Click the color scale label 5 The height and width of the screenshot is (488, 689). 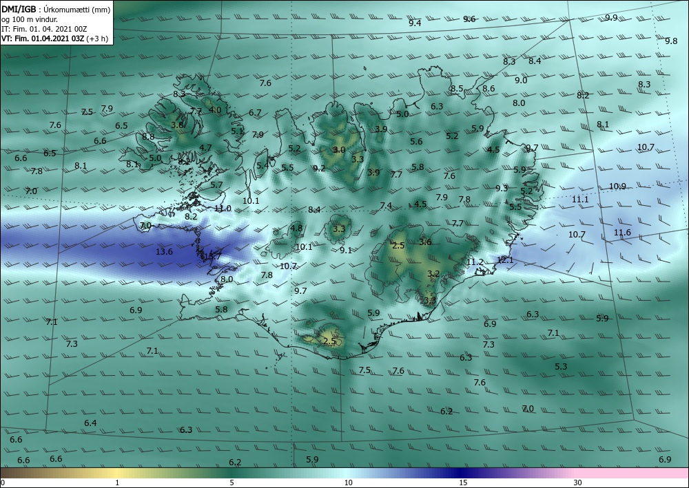(x=232, y=482)
